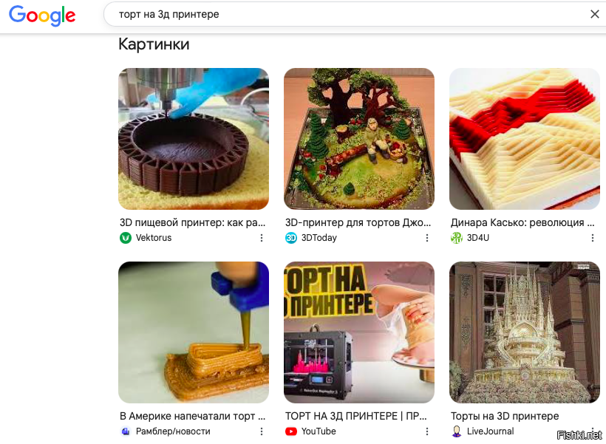Open link "Торты на 3D принтере"
Image resolution: width=606 pixels, height=444 pixels.
tap(505, 416)
